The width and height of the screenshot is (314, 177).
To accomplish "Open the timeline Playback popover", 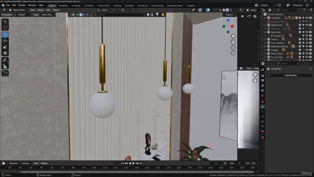I will pos(14,163).
